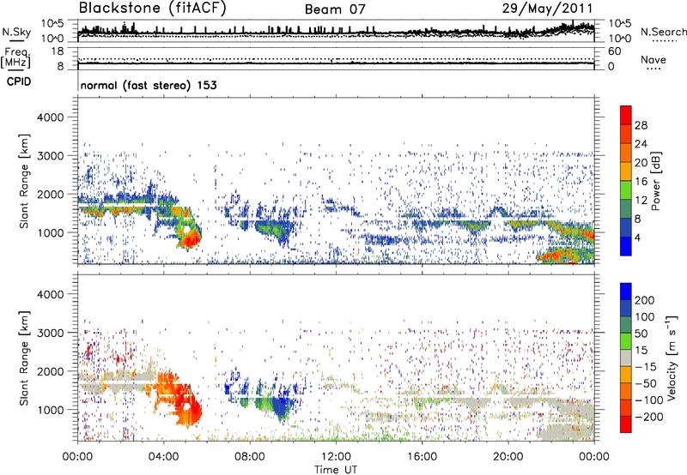The image size is (687, 475).
Task: Click the '28' power colorbar tick
Action: point(641,125)
